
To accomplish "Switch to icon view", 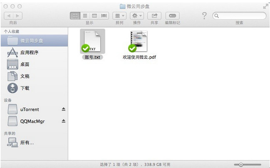I will [75, 16].
